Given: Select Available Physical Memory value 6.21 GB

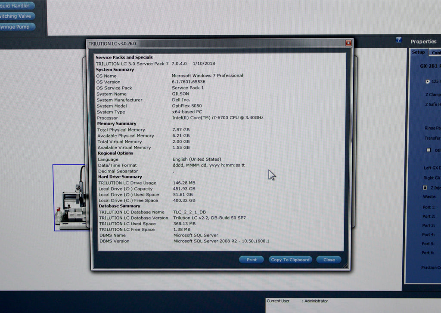Looking at the screenshot, I should tap(181, 135).
